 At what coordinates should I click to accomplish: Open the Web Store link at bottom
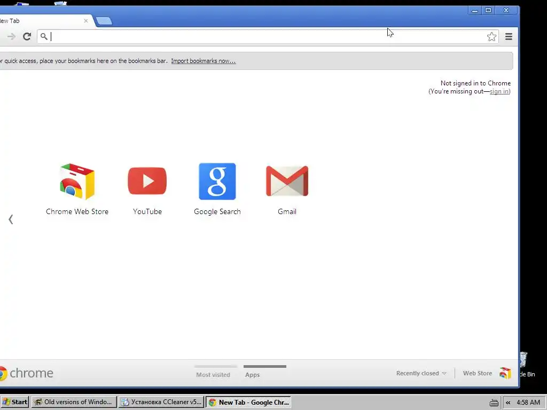click(x=477, y=373)
